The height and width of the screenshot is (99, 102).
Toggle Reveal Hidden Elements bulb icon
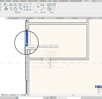point(20,95)
